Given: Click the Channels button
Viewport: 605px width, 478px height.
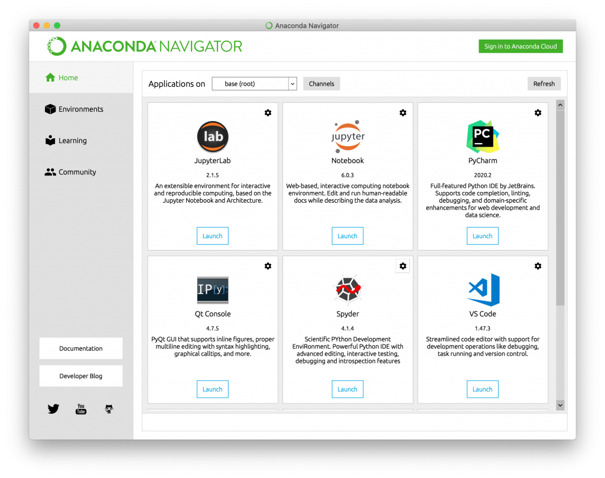Looking at the screenshot, I should (321, 84).
